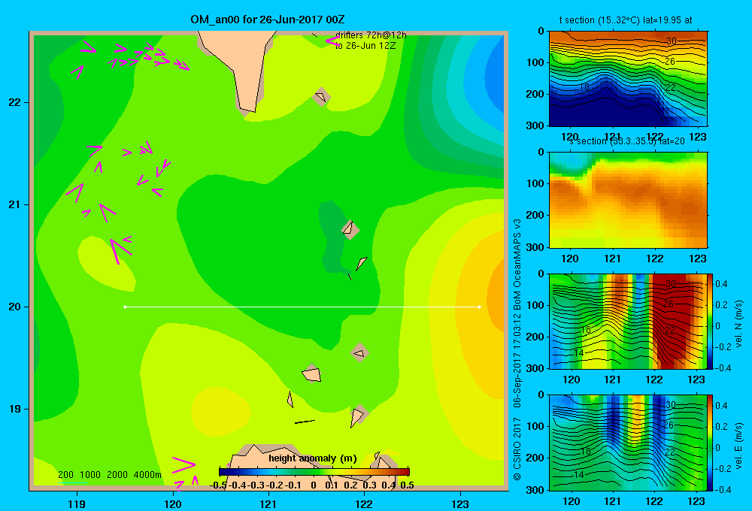Click longitude label '122' below the main map
Viewport: 752px width, 511px height.
(x=364, y=503)
